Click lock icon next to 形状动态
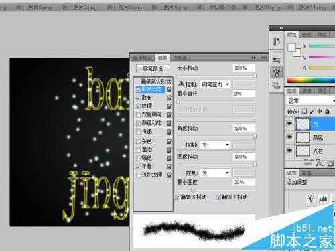This screenshot has height=251, width=335. click(x=169, y=90)
